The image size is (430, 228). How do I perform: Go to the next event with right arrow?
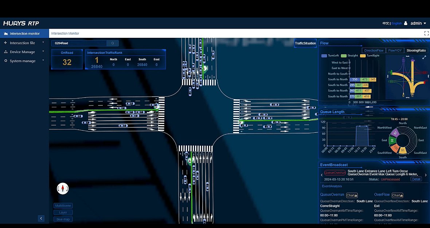pos(426,175)
